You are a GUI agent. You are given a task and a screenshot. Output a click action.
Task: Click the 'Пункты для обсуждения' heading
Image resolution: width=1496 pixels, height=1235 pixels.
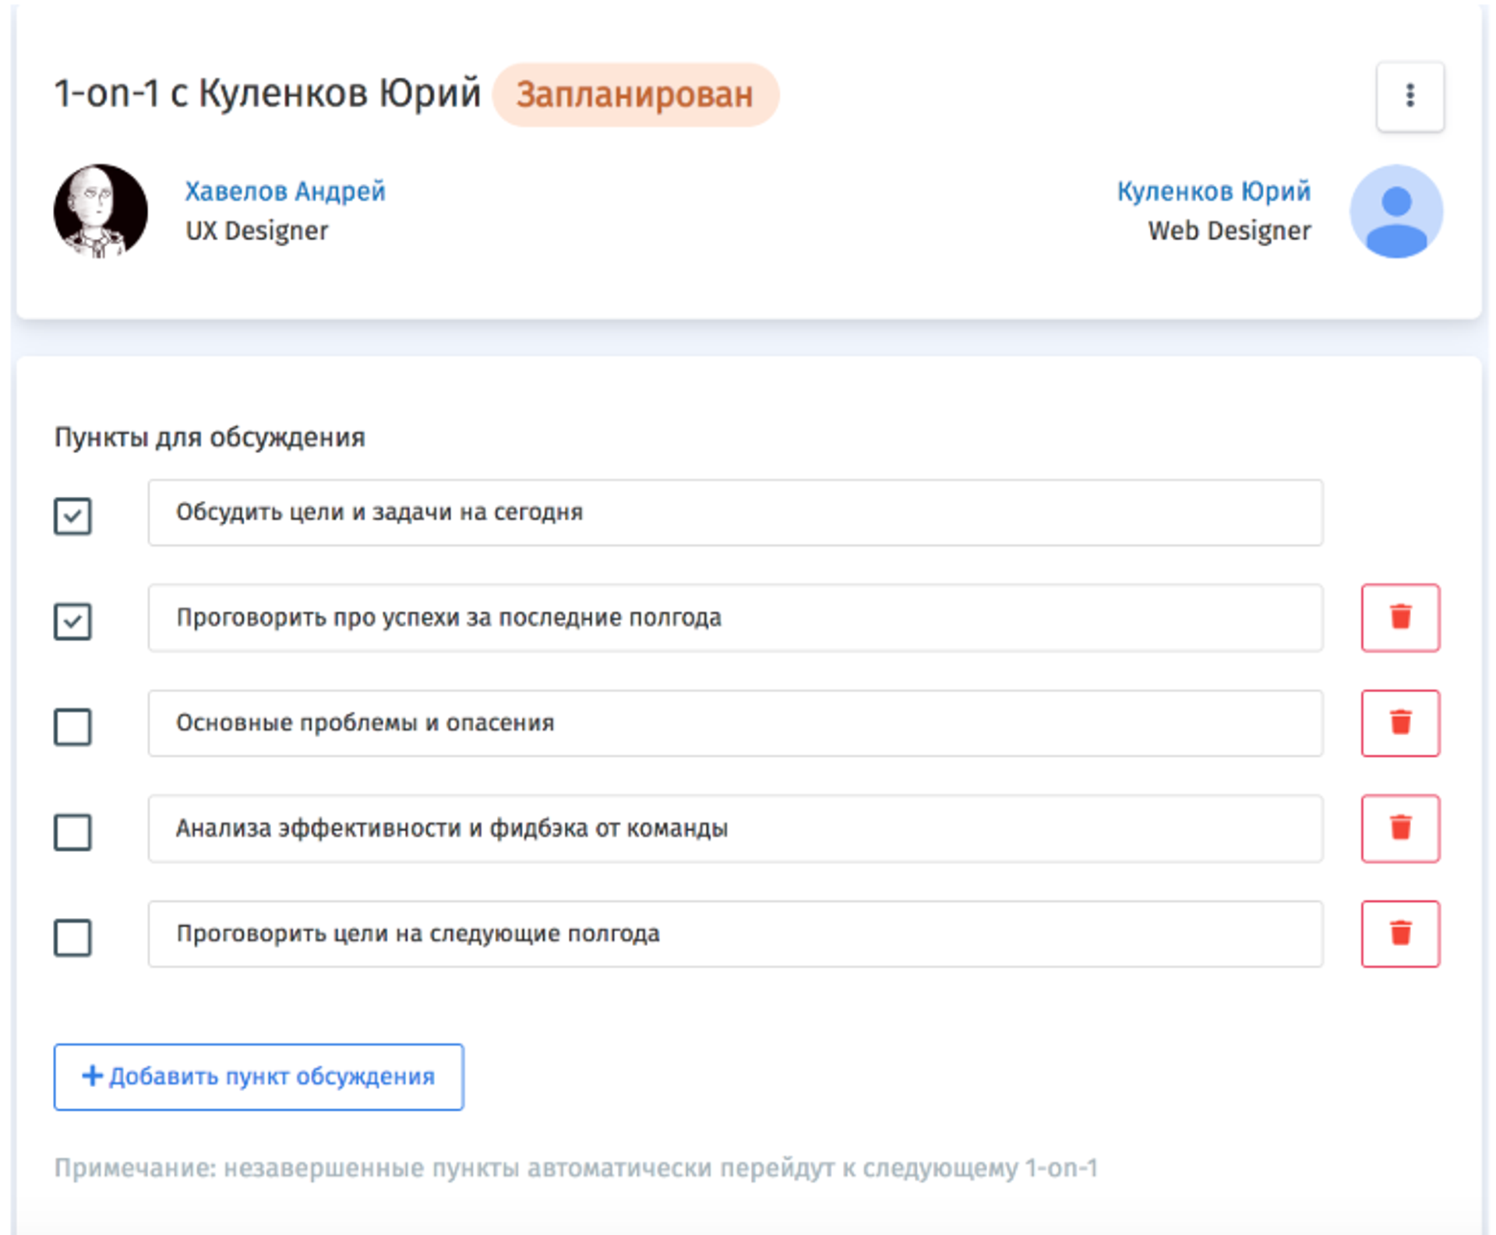point(210,438)
